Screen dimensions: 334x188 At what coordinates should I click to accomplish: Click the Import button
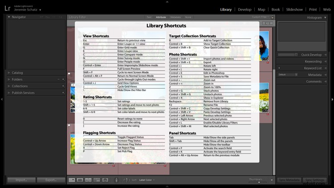pos(21,180)
